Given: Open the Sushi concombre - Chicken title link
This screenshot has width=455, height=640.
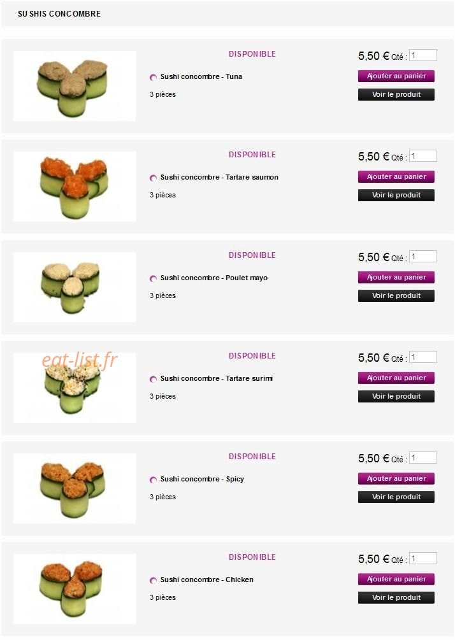Looking at the screenshot, I should [x=206, y=580].
